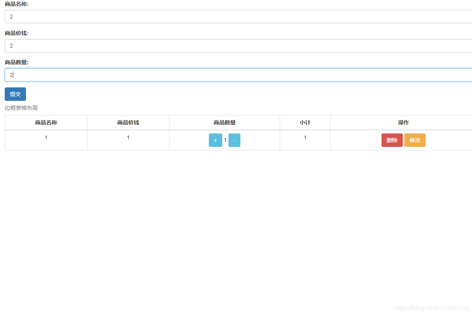Click the quantity value between + and -
The height and width of the screenshot is (315, 472).
(225, 140)
